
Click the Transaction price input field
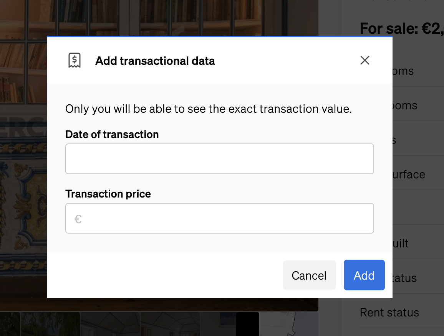[x=220, y=218]
